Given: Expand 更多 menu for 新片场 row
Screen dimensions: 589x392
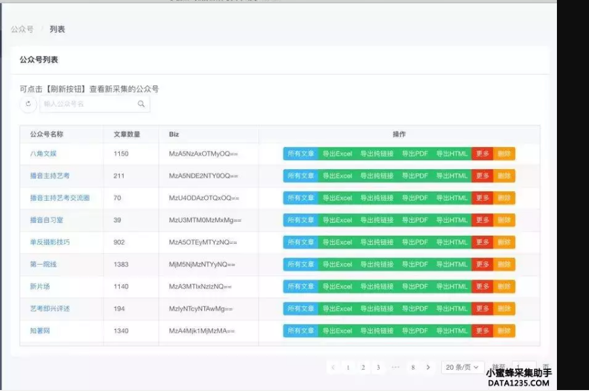Looking at the screenshot, I should [482, 286].
